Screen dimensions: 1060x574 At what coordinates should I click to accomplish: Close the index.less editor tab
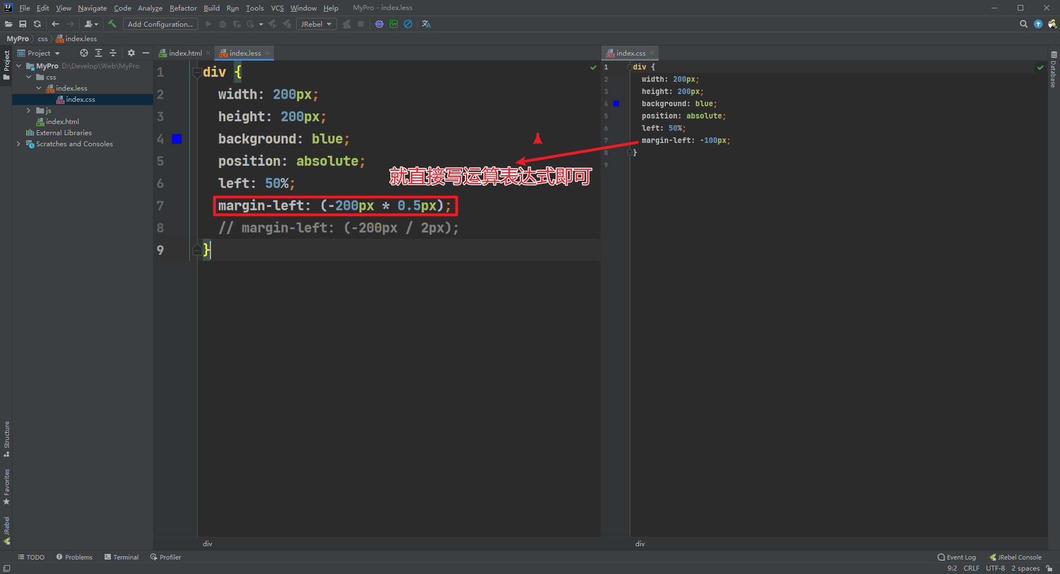point(267,53)
